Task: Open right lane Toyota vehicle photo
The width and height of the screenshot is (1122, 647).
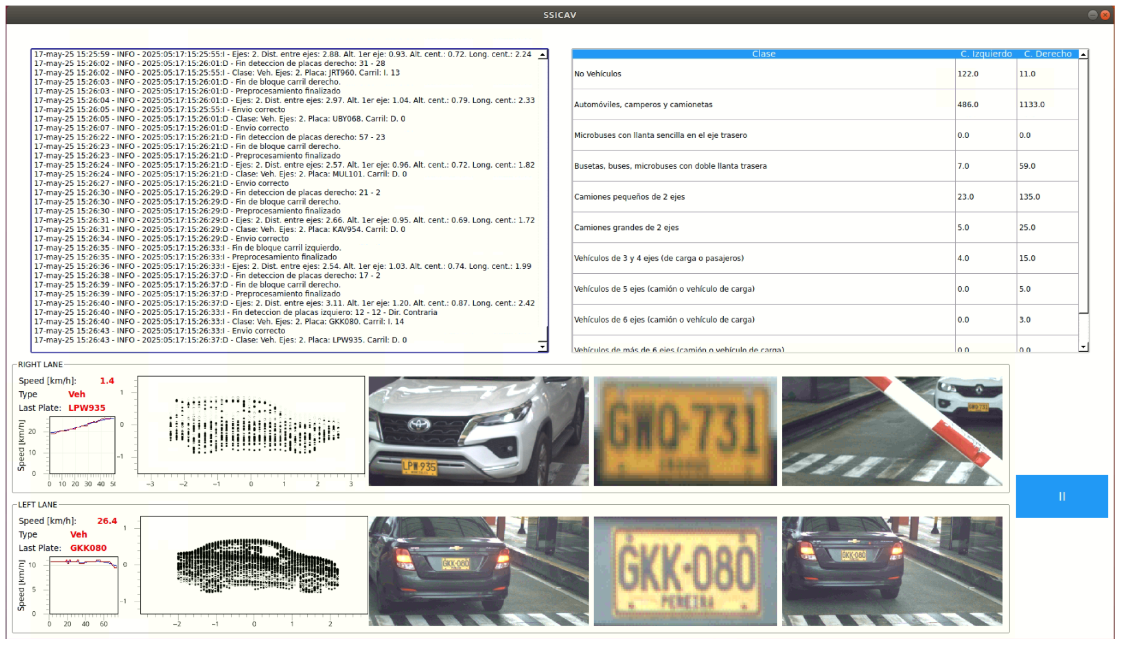Action: coord(478,431)
